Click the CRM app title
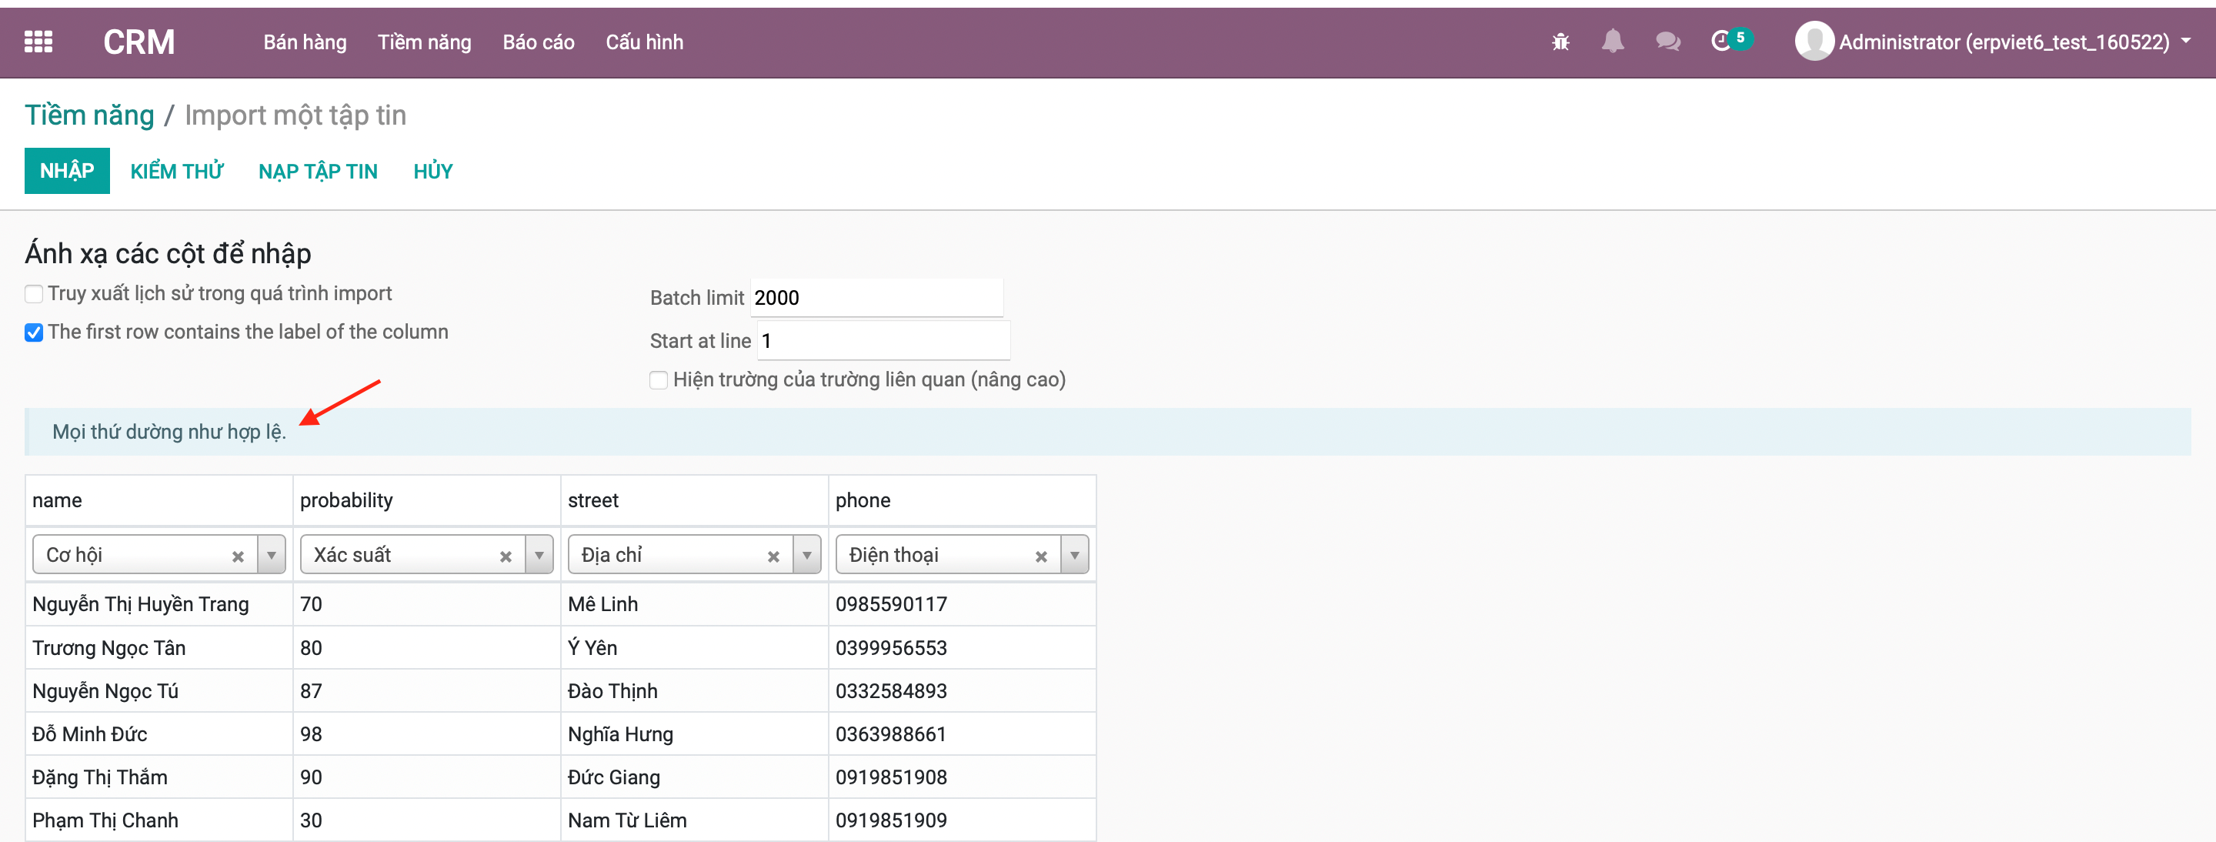The image size is (2216, 842). [138, 42]
